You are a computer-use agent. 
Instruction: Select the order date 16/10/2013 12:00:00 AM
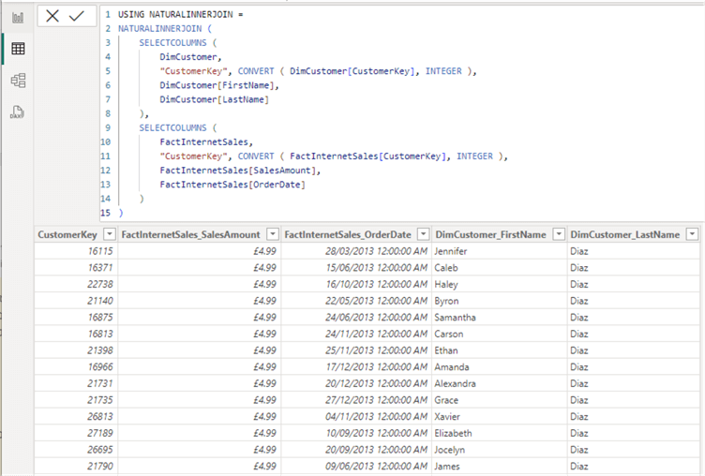coord(356,284)
